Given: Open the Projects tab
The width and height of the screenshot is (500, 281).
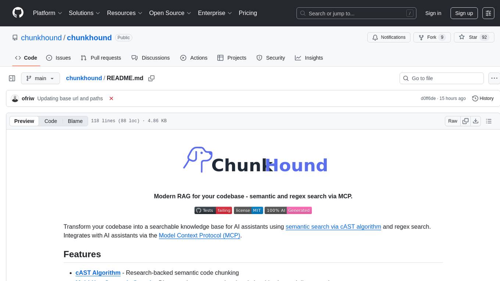Looking at the screenshot, I should pyautogui.click(x=232, y=58).
